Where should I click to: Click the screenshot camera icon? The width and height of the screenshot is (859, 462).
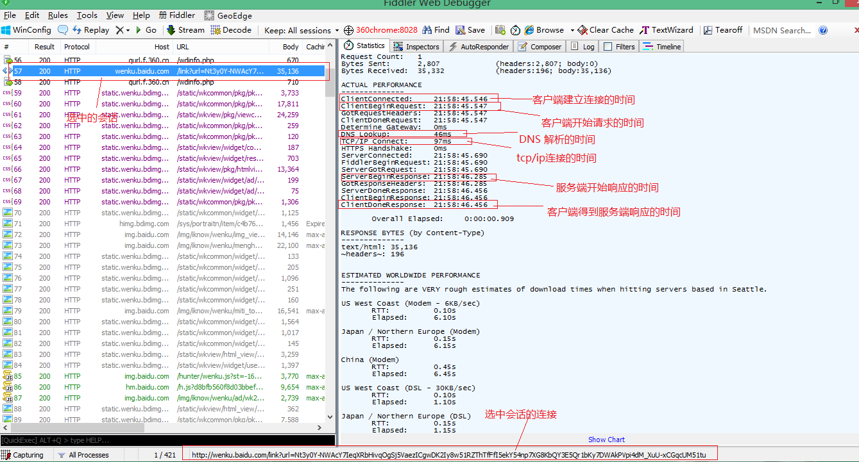tap(500, 30)
